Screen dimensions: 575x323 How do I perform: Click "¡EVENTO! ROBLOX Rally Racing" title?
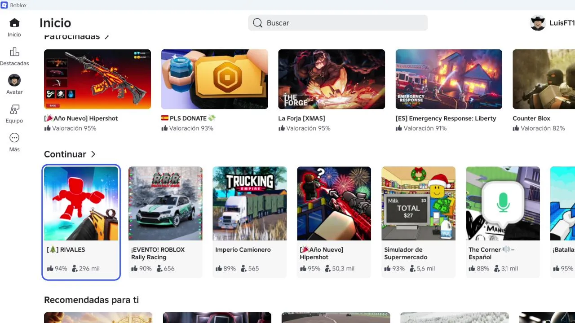click(x=158, y=253)
